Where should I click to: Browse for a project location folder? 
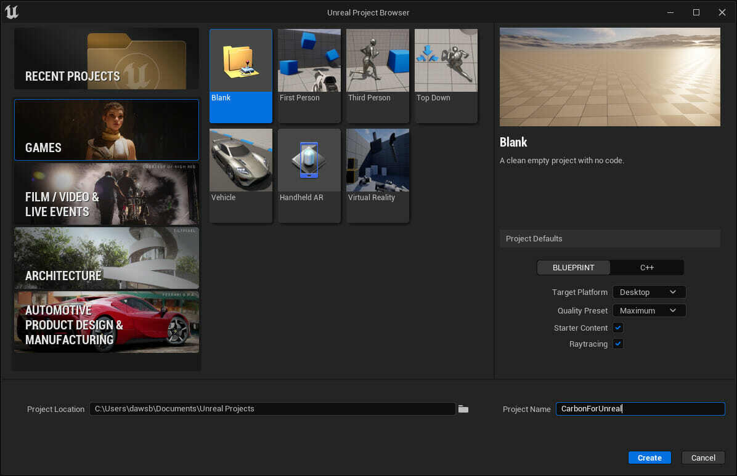[x=463, y=408]
